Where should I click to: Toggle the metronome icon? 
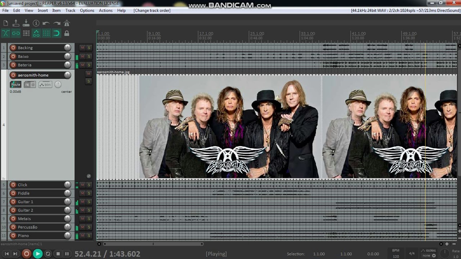click(x=67, y=23)
